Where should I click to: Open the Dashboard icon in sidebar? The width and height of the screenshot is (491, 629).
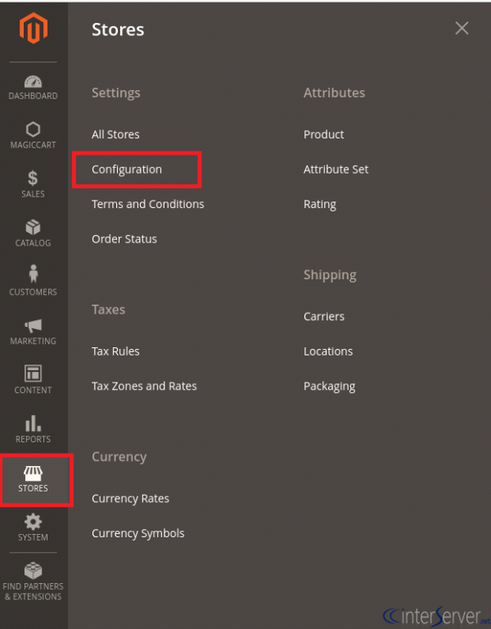point(33,81)
